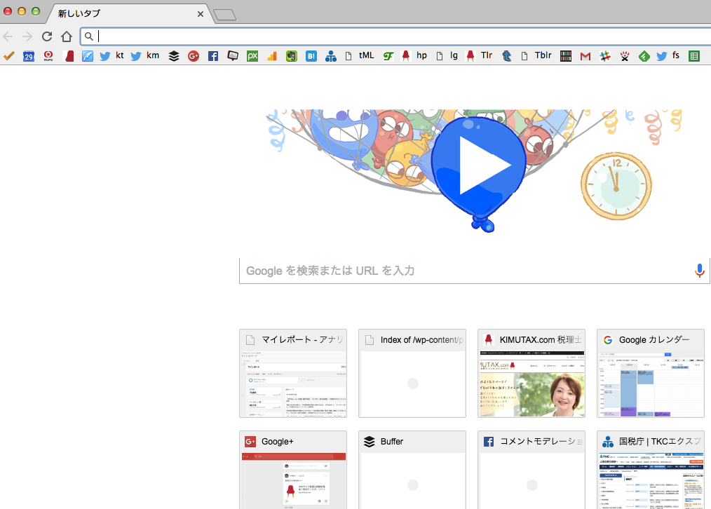Open the Google カレンダー tile
The image size is (711, 509).
[x=651, y=373]
